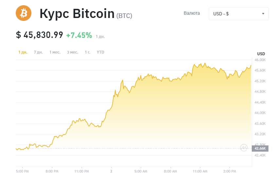This screenshot has width=275, height=183.
Task: Click the 8:00 PM time axis label
Action: pyautogui.click(x=52, y=171)
